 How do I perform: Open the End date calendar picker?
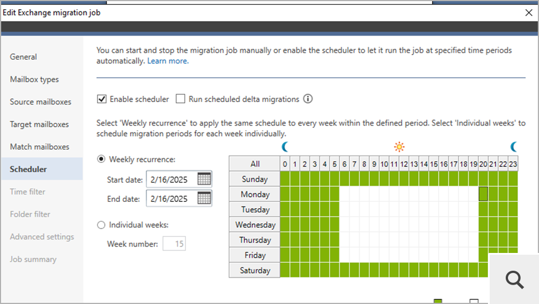click(x=204, y=198)
